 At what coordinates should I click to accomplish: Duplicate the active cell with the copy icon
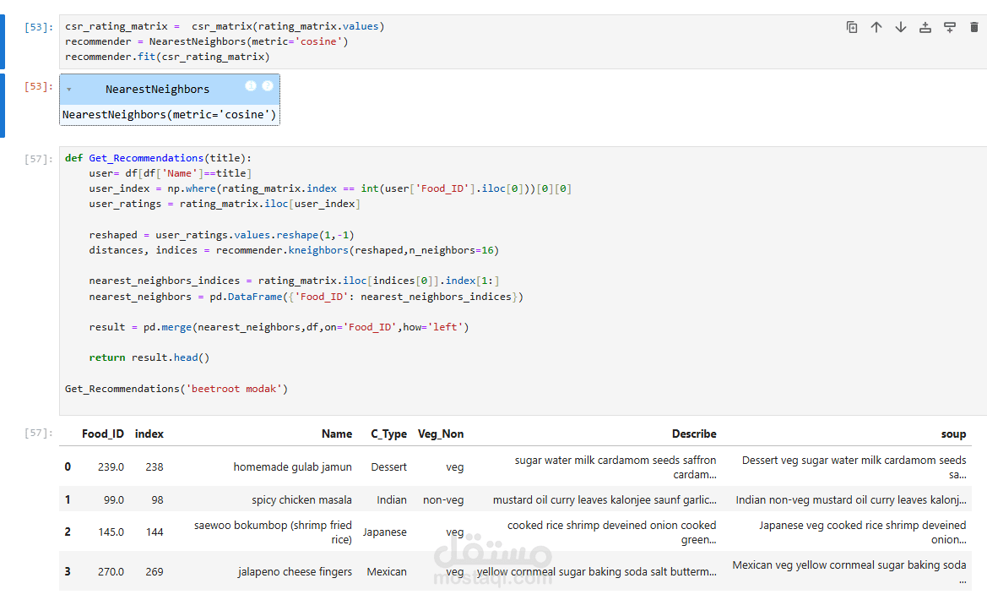[852, 27]
